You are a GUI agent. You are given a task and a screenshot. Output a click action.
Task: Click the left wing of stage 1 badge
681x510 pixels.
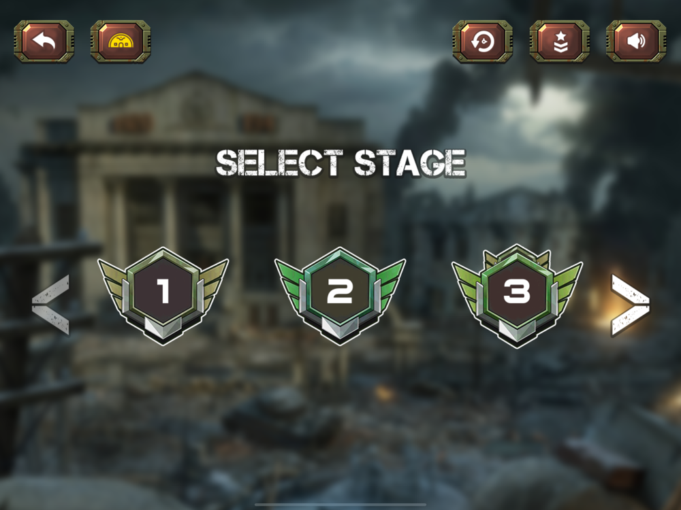coord(113,282)
